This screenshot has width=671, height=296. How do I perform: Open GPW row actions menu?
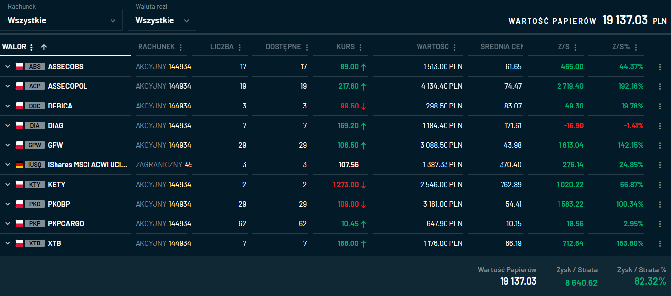coord(660,145)
